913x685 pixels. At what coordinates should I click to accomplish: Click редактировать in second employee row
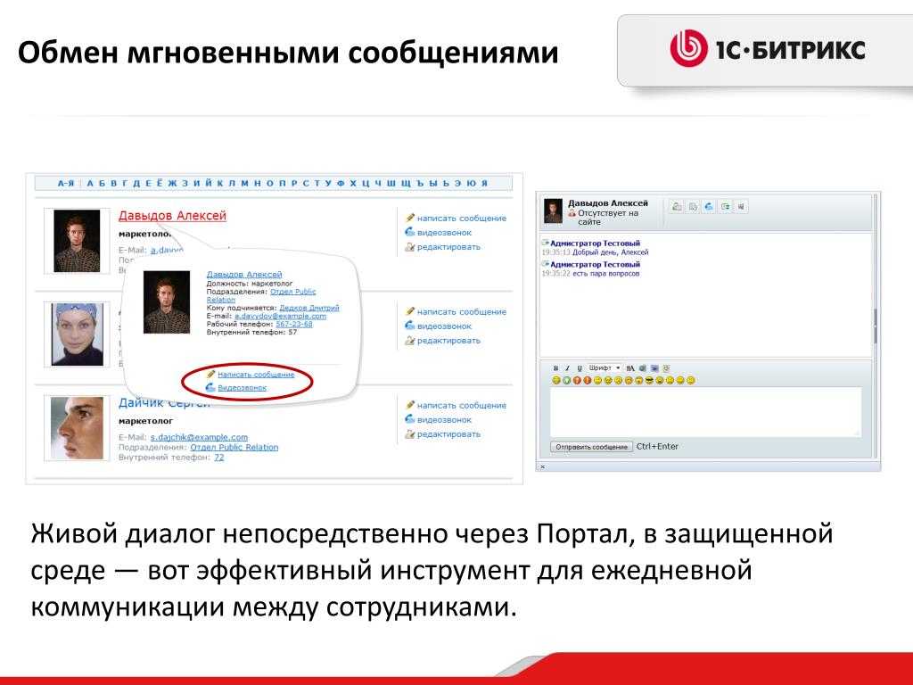(448, 341)
